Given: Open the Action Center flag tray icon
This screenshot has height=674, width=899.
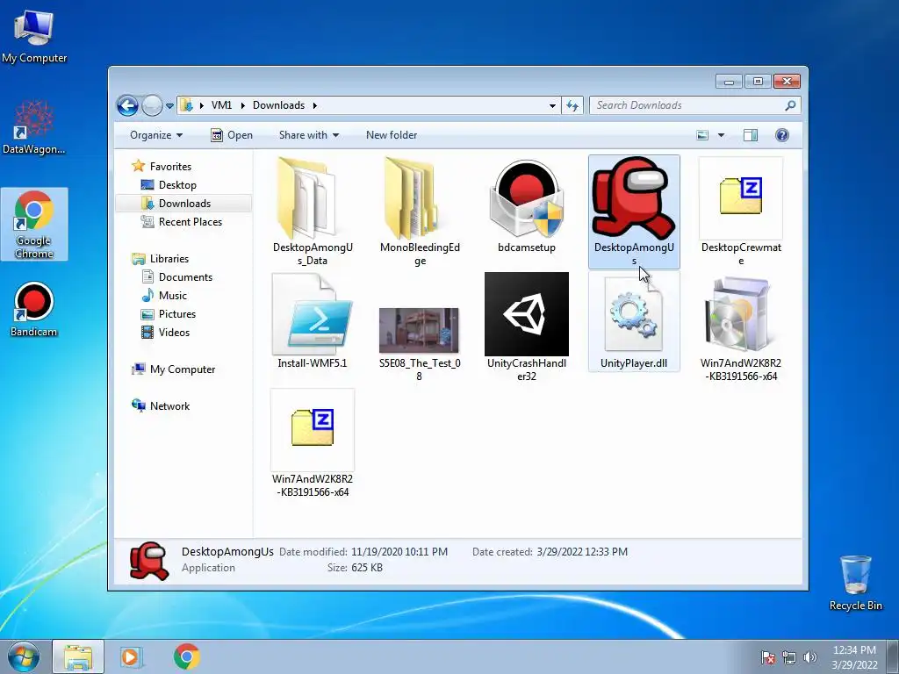Looking at the screenshot, I should (768, 657).
